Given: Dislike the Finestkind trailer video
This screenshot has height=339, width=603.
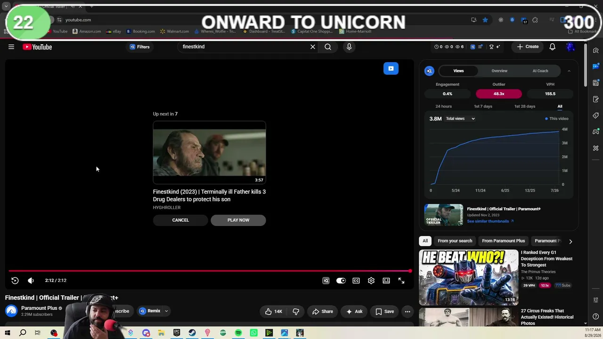Looking at the screenshot, I should pyautogui.click(x=296, y=311).
